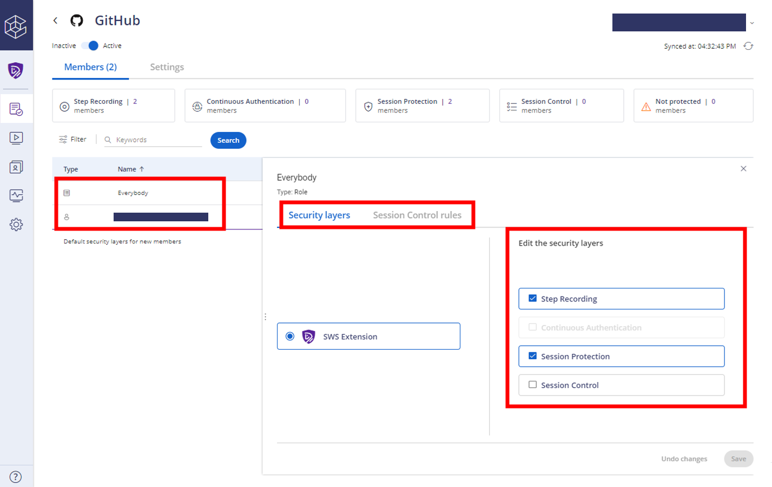Open the activity monitoring panel in the sidebar
The height and width of the screenshot is (487, 772).
[16, 196]
